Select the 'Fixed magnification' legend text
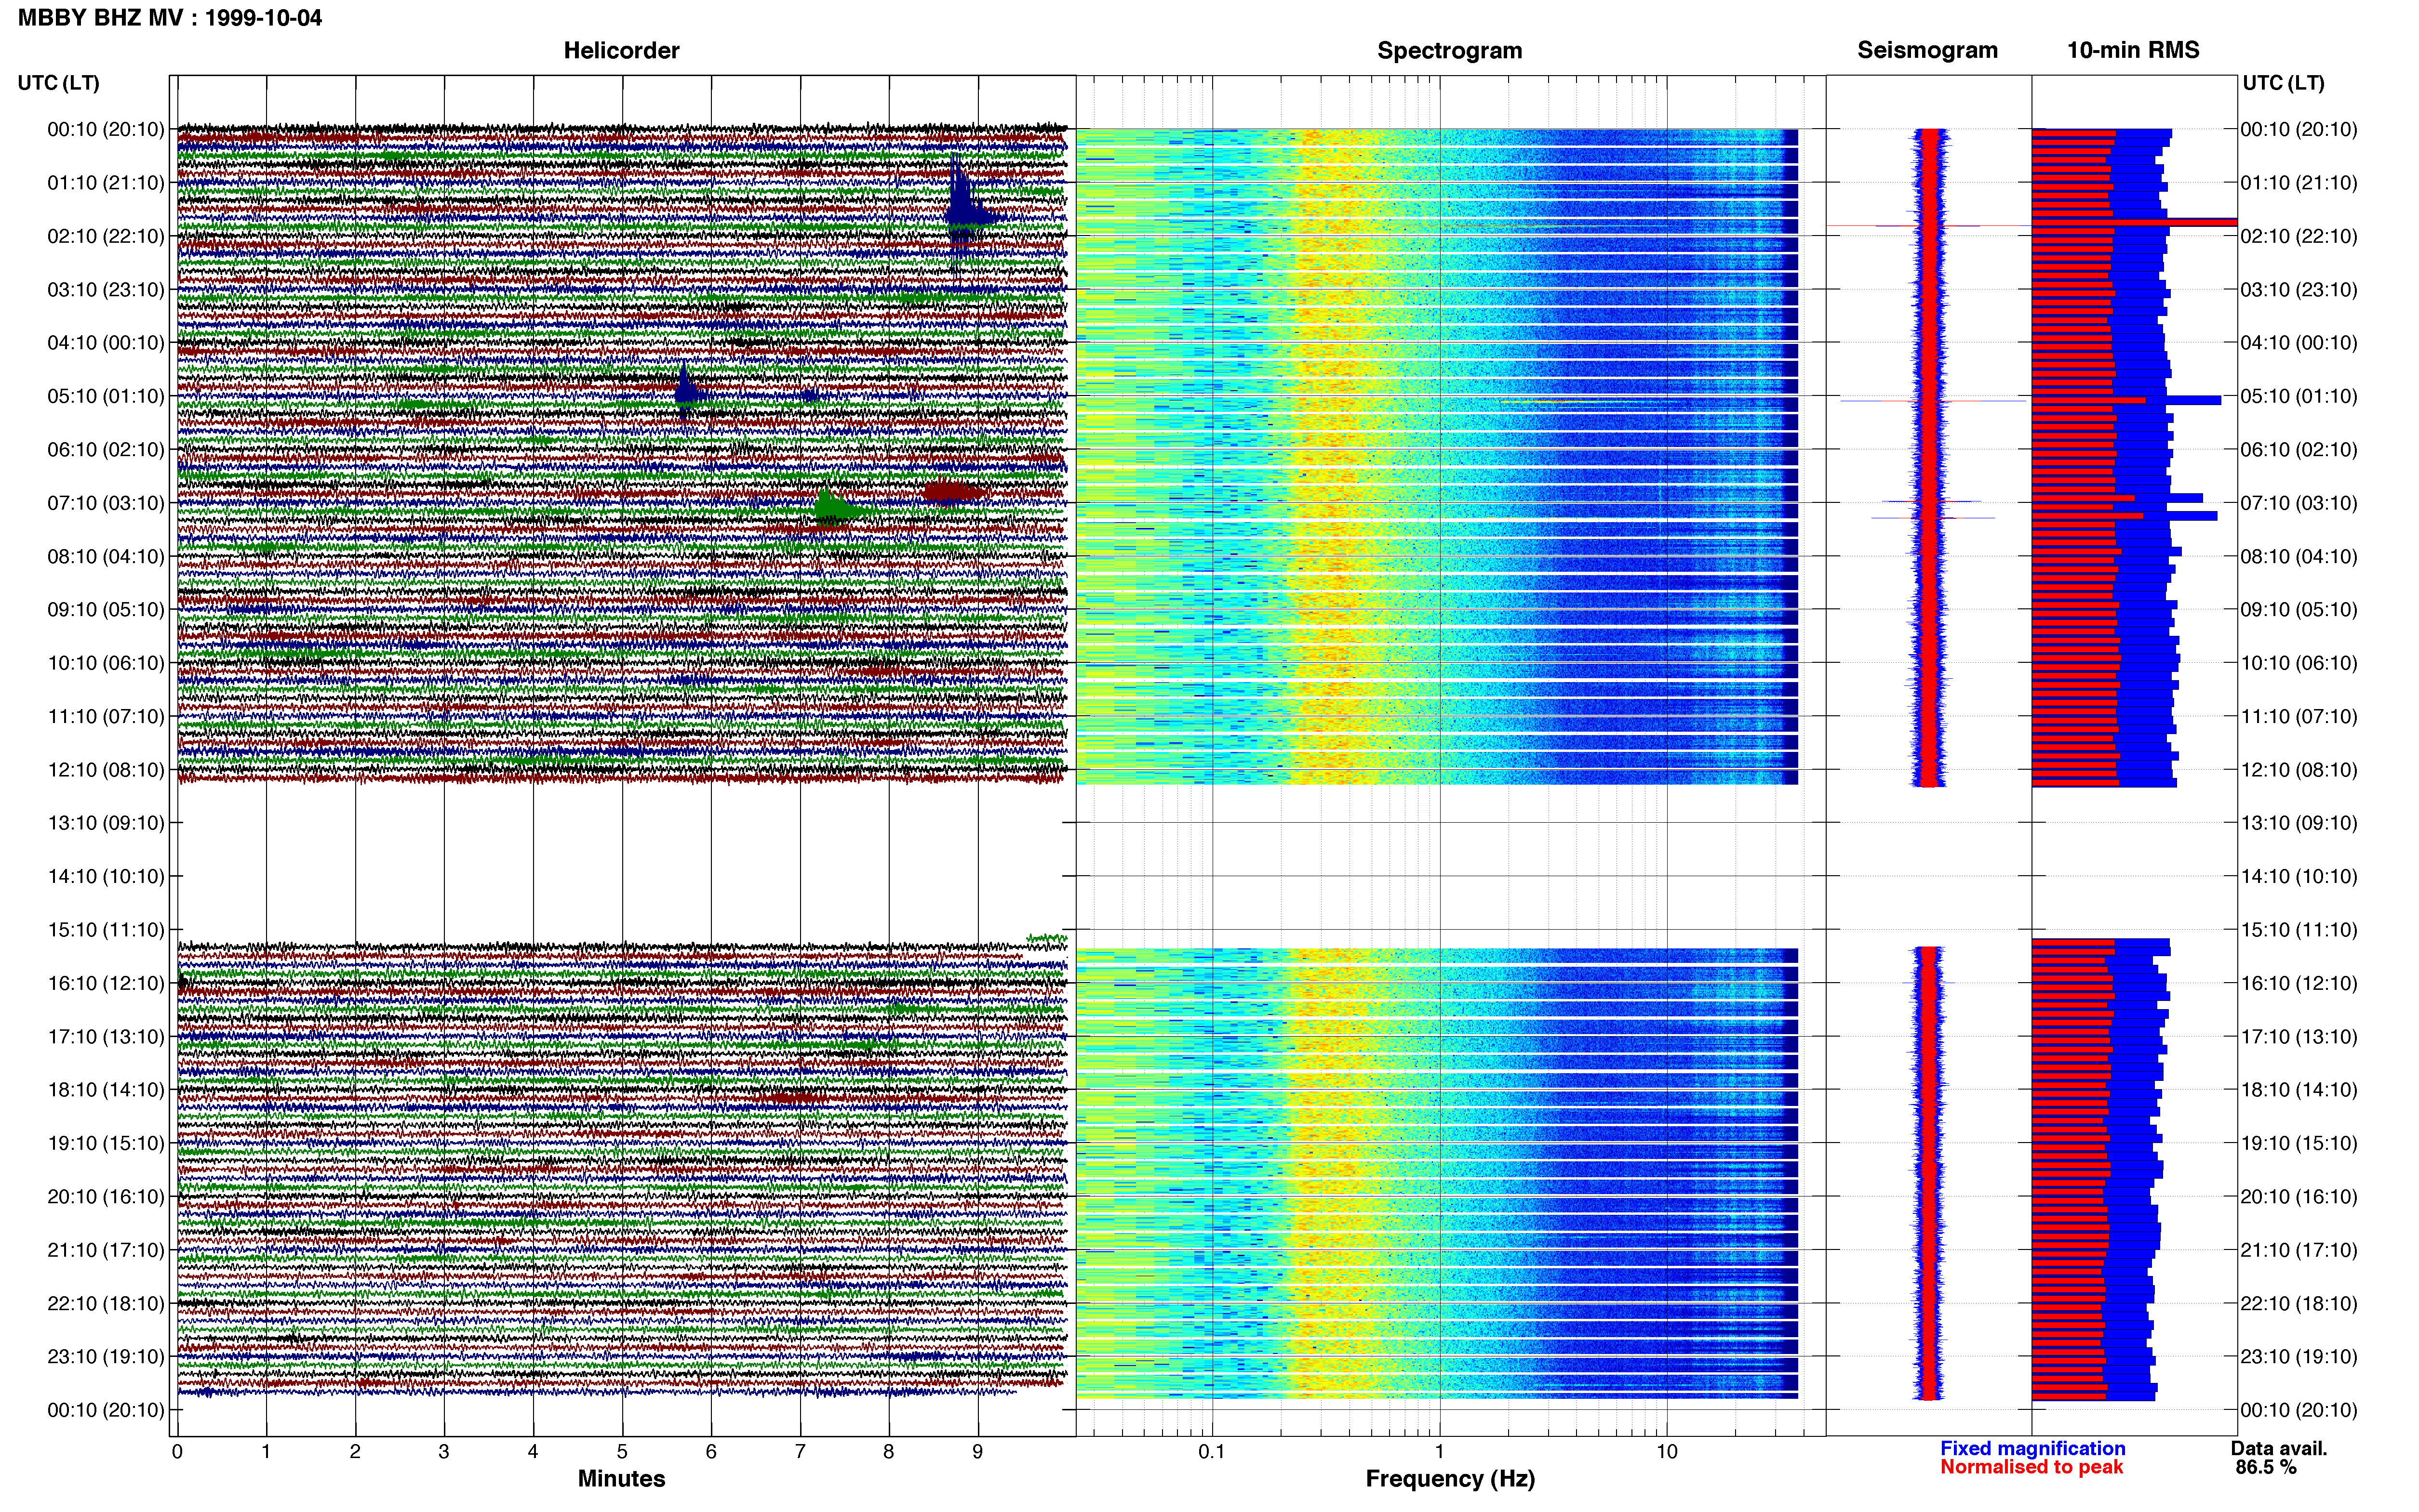 click(x=2033, y=1448)
